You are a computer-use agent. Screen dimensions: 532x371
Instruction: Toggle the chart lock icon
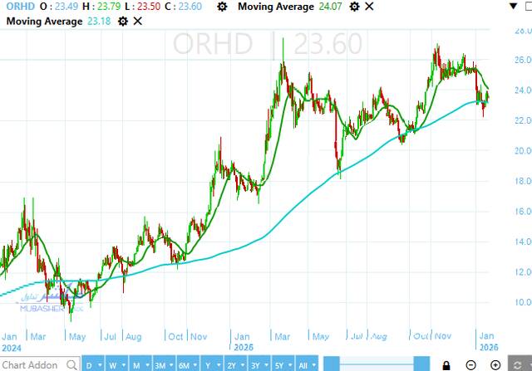[x=446, y=364]
